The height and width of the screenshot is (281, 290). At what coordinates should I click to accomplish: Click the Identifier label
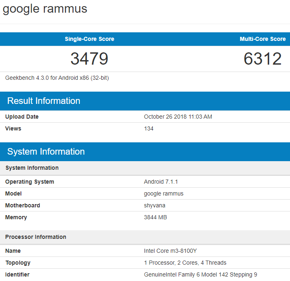(17, 274)
